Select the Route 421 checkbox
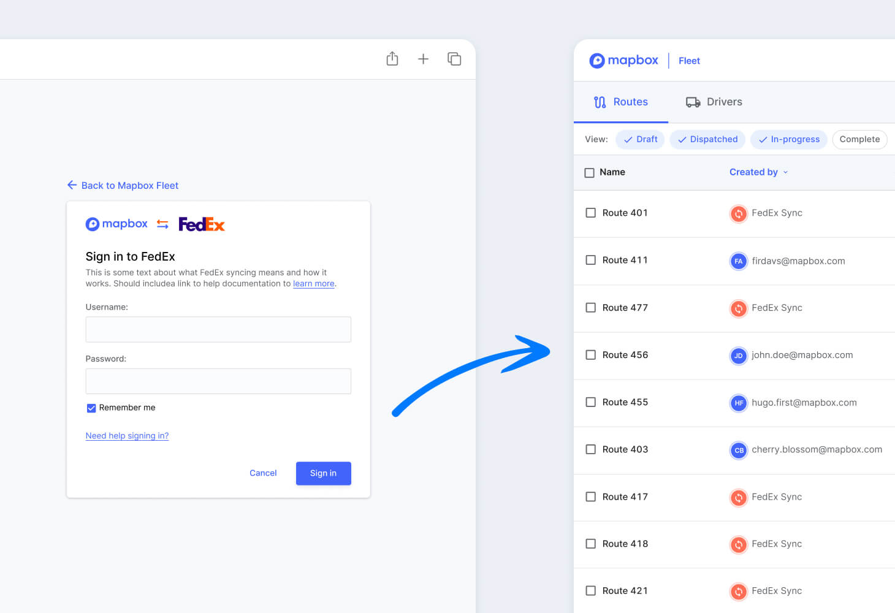Image resolution: width=895 pixels, height=613 pixels. pos(591,591)
